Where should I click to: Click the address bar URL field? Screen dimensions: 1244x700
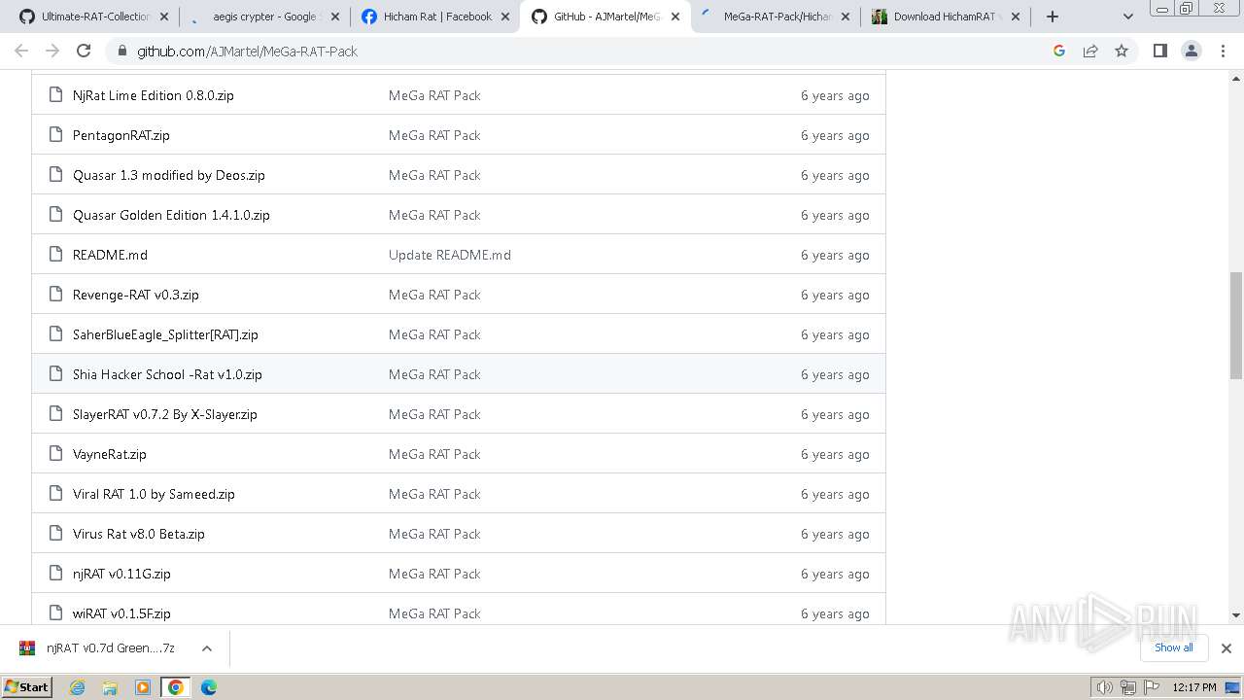click(x=583, y=51)
